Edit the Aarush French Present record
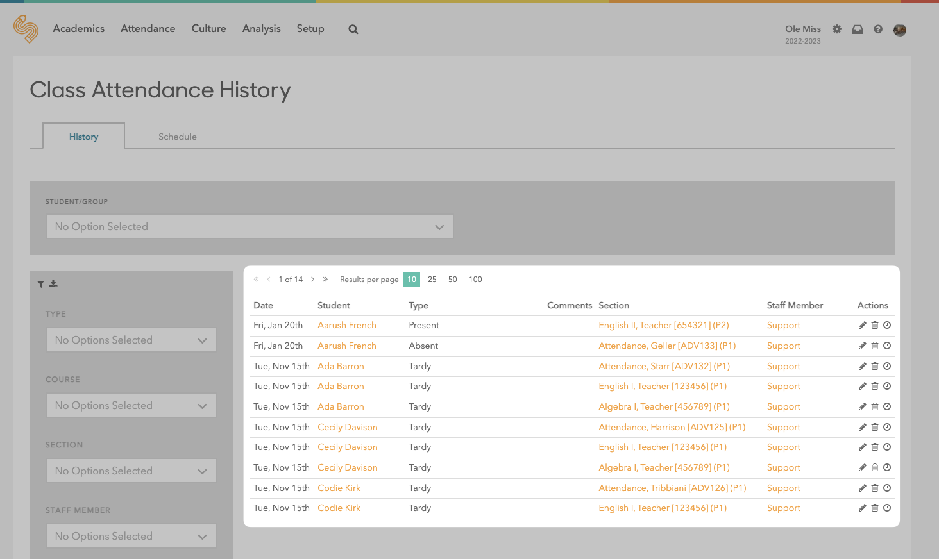This screenshot has height=559, width=939. pos(863,325)
